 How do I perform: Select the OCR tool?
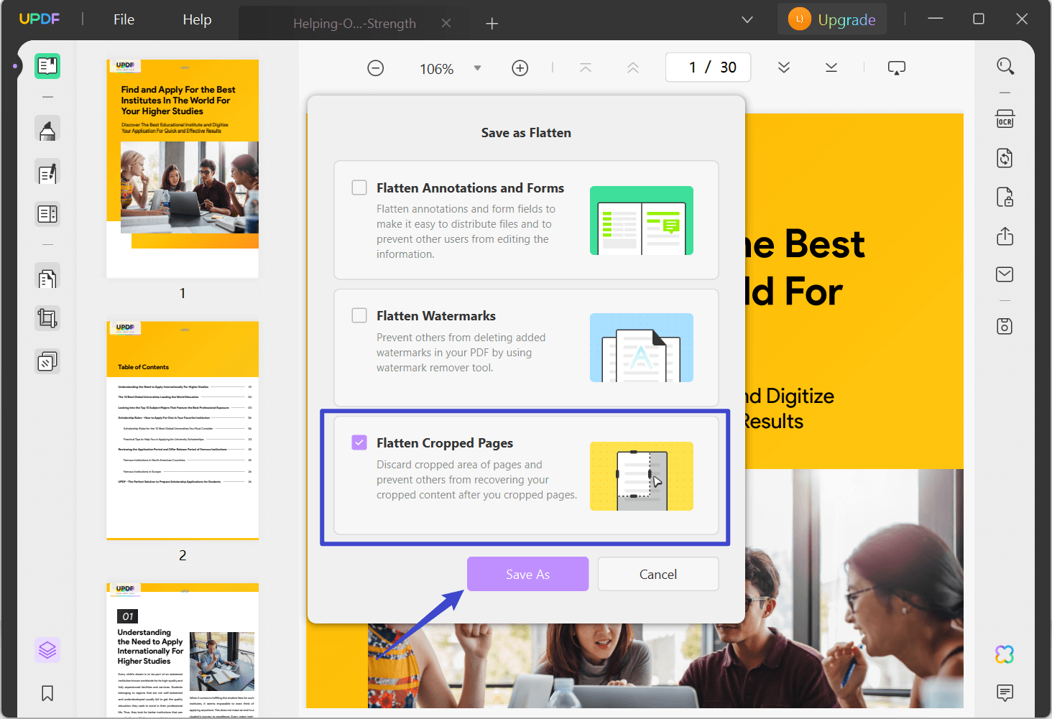(1005, 119)
